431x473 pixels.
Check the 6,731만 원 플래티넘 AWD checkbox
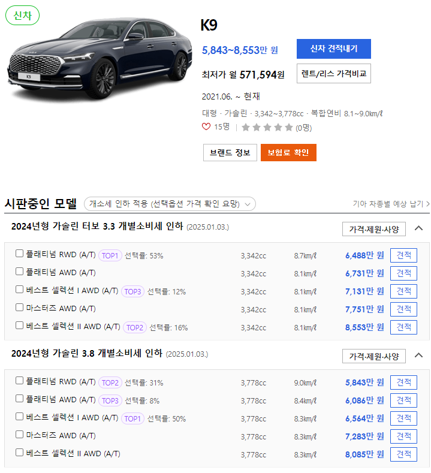point(19,272)
